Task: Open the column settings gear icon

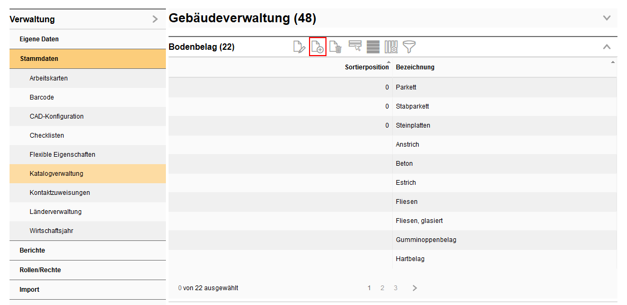Action: click(x=391, y=47)
